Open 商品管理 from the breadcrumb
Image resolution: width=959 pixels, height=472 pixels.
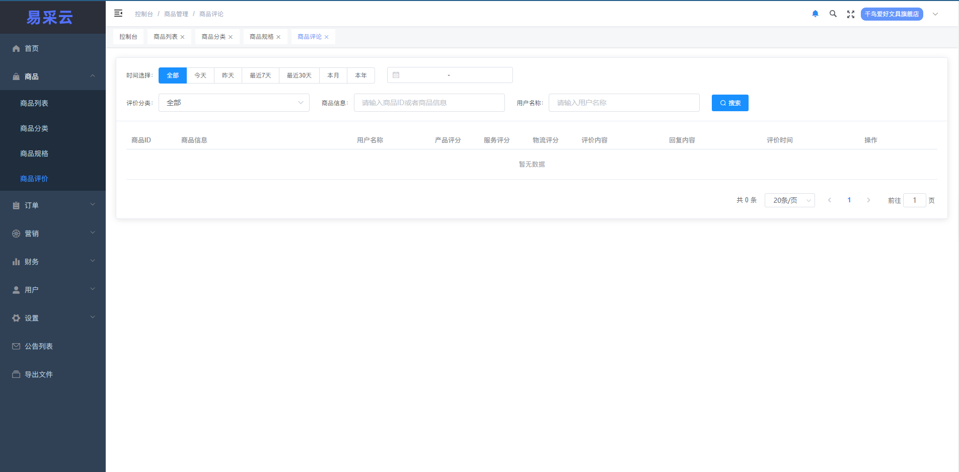pos(176,14)
